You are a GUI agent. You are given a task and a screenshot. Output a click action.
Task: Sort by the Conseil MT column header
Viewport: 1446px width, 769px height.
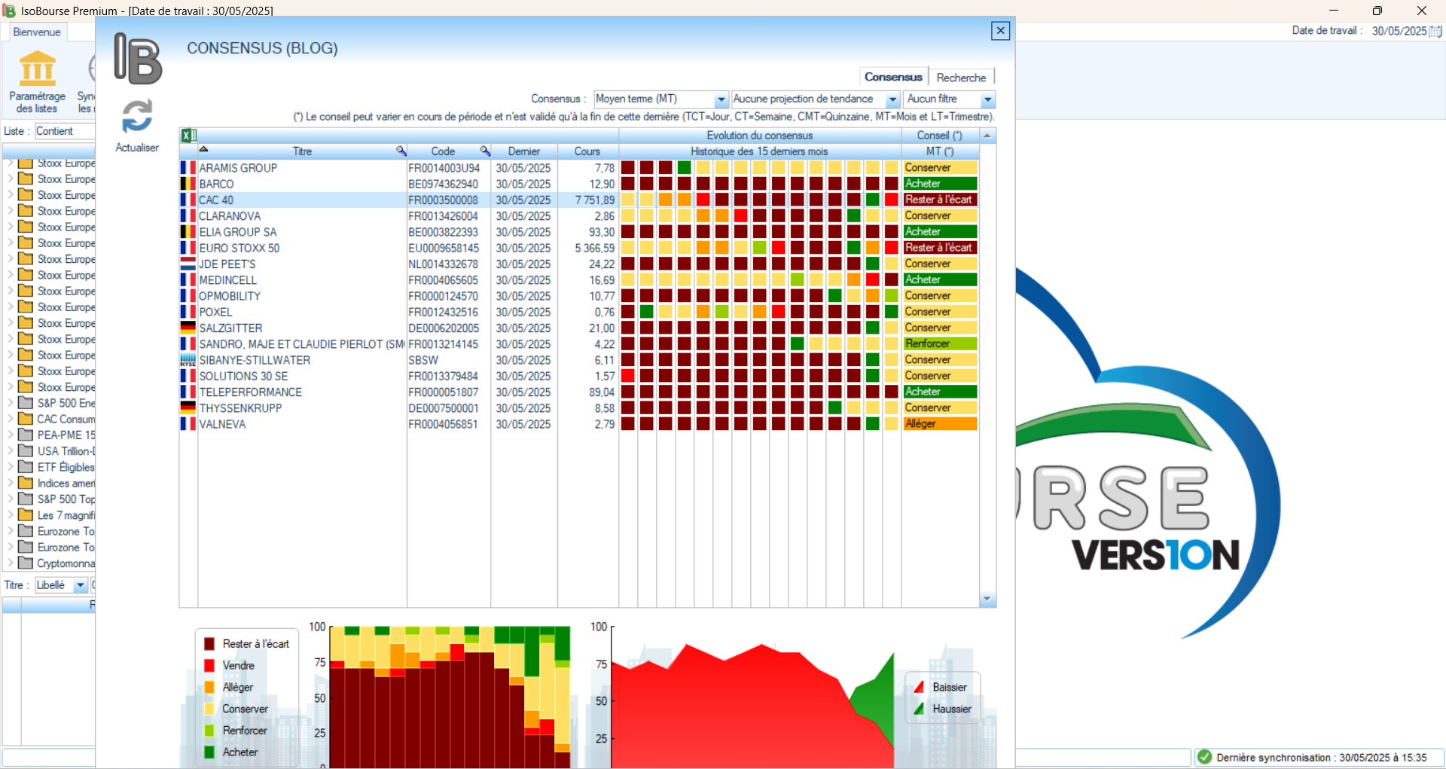coord(939,151)
